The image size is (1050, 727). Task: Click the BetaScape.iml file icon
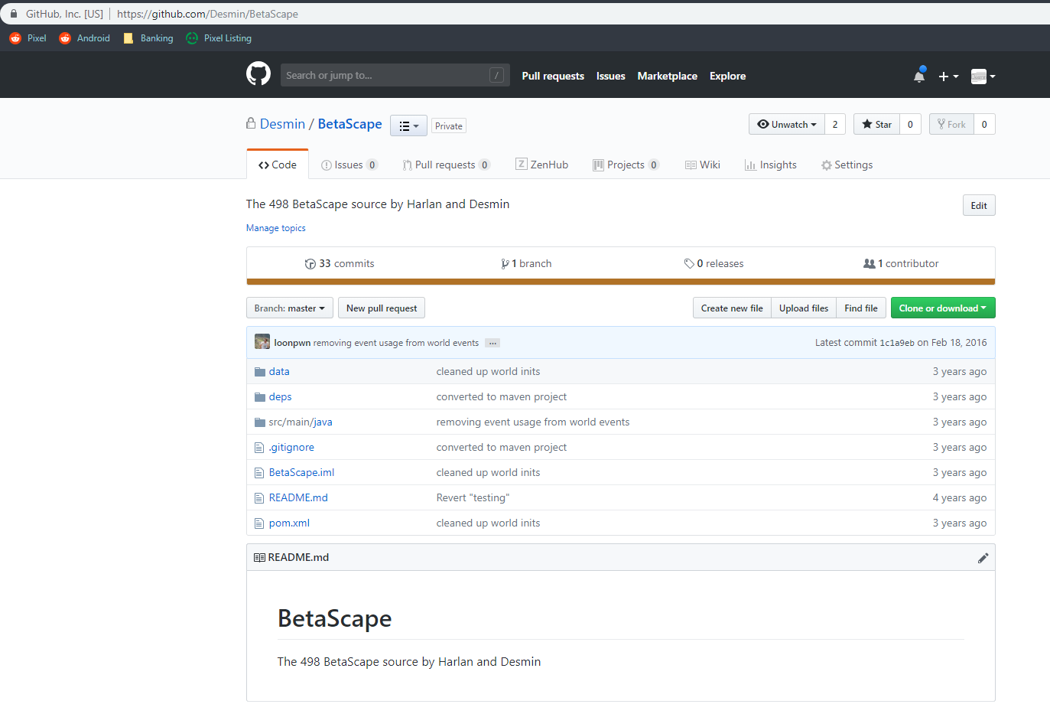point(259,473)
